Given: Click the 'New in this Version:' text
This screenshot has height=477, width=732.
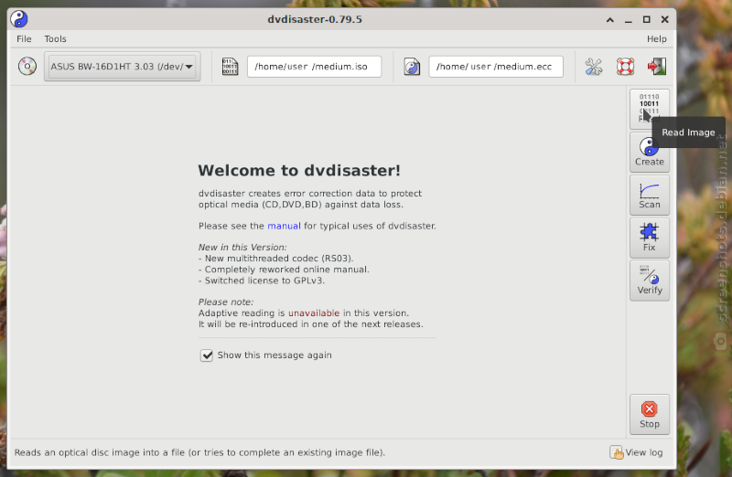Looking at the screenshot, I should tap(242, 247).
